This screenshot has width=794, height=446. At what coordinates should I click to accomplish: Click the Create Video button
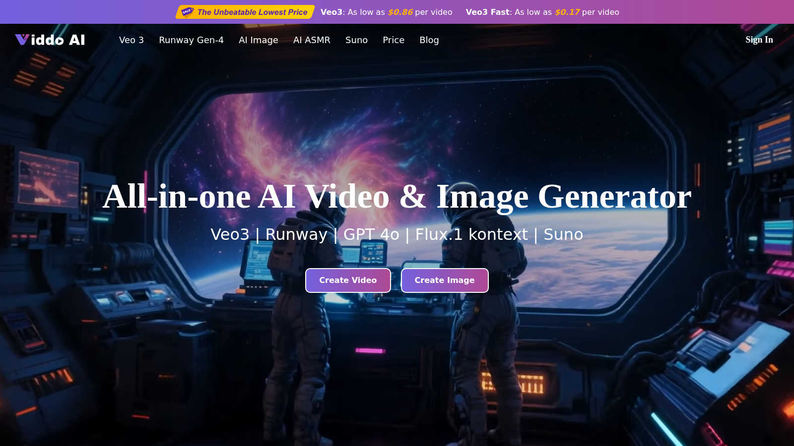coord(348,280)
